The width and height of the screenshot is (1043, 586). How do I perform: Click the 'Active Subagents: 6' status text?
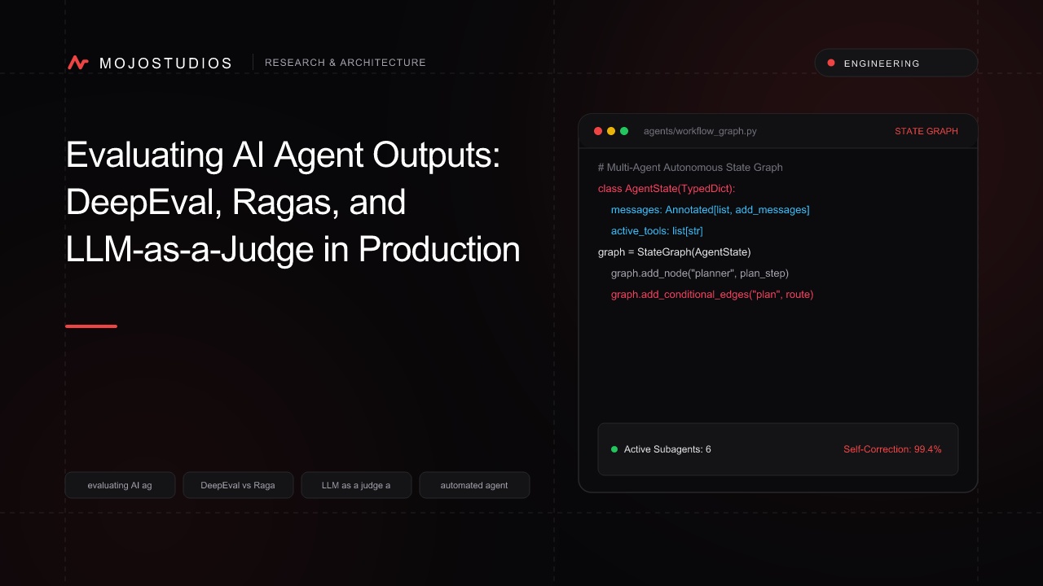(x=667, y=449)
